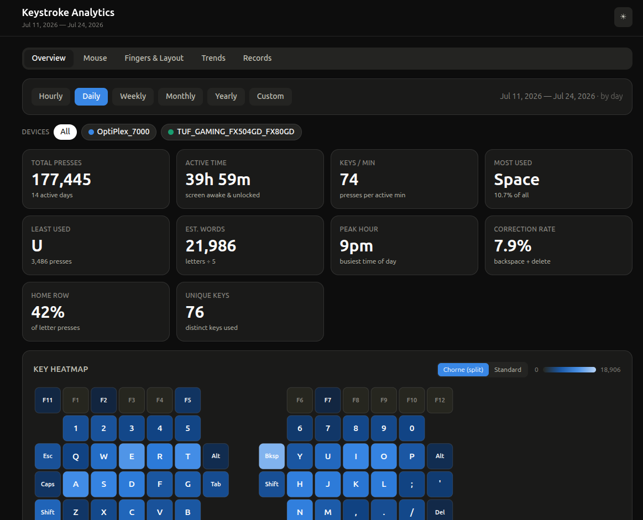Open the Fingers & Layout tab

(x=154, y=58)
